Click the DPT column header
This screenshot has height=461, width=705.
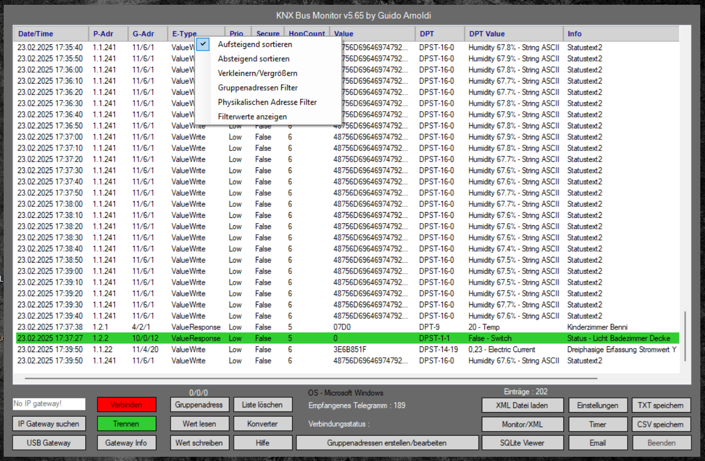tap(440, 34)
